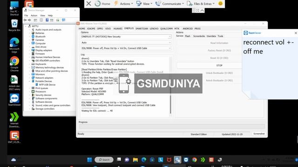Open the Auto dropdown in Options
The width and height of the screenshot is (298, 167).
tap(126, 43)
